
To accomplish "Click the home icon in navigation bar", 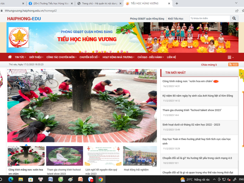I will click(x=10, y=57).
